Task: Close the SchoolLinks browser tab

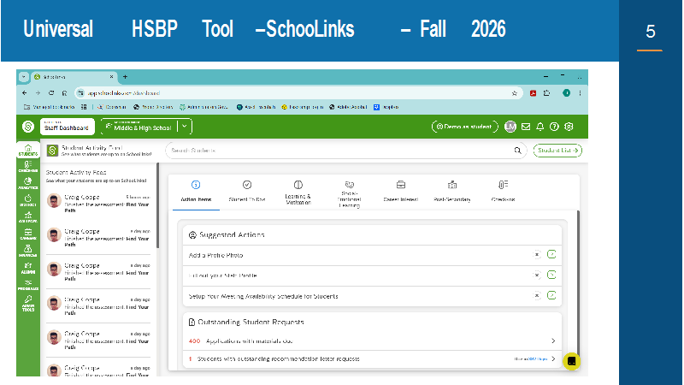Action: click(111, 77)
